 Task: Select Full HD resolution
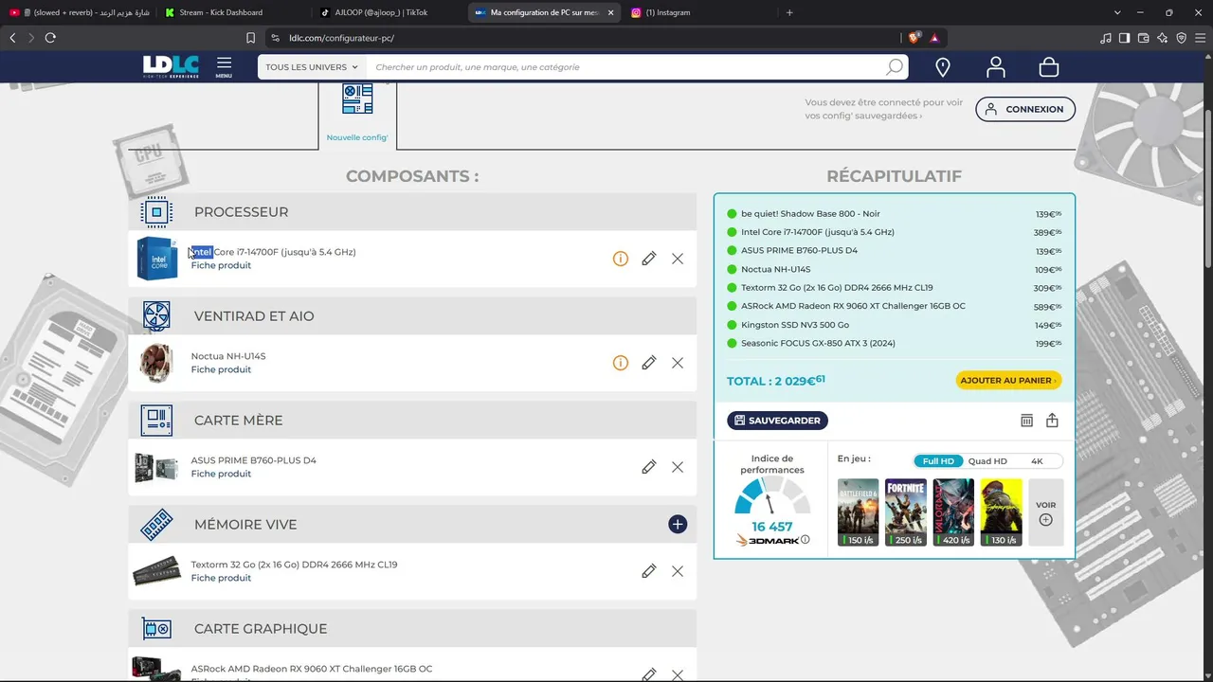pos(938,461)
